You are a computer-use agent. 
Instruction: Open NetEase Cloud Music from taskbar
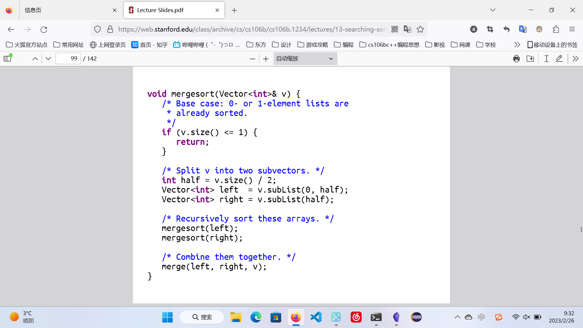[x=356, y=317]
